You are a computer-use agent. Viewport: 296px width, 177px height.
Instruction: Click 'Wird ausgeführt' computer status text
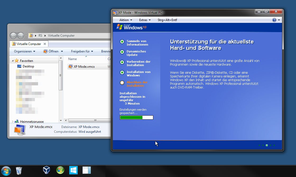(x=90, y=132)
